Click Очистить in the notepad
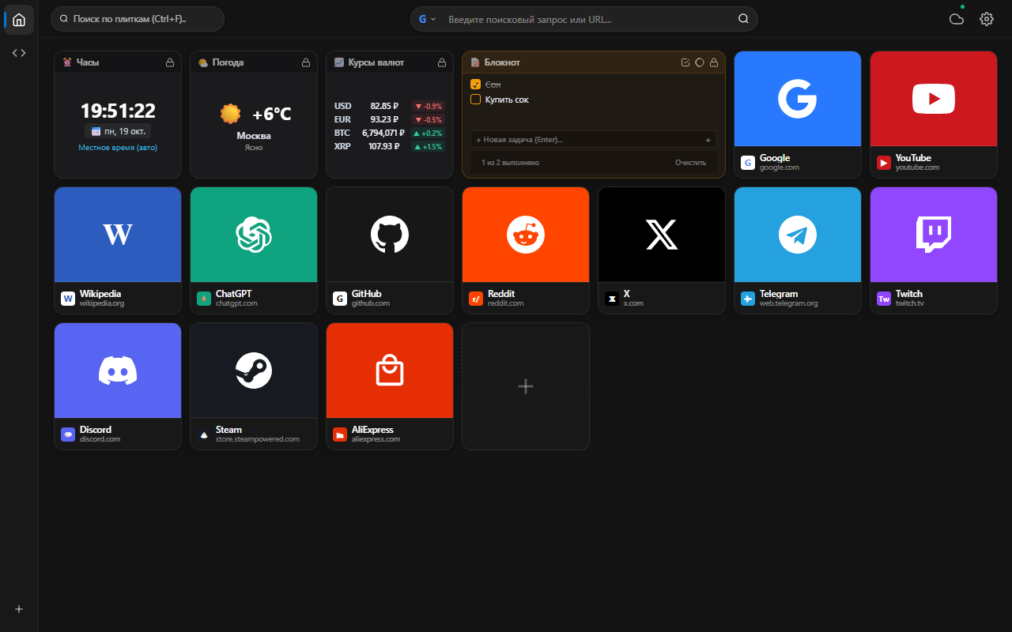1012x632 pixels. click(690, 162)
